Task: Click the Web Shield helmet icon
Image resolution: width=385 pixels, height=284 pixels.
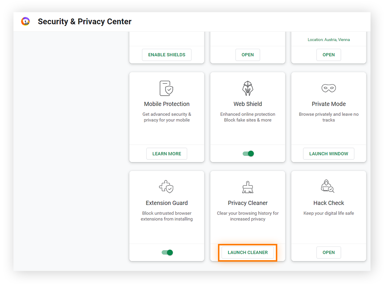Action: coord(248,88)
